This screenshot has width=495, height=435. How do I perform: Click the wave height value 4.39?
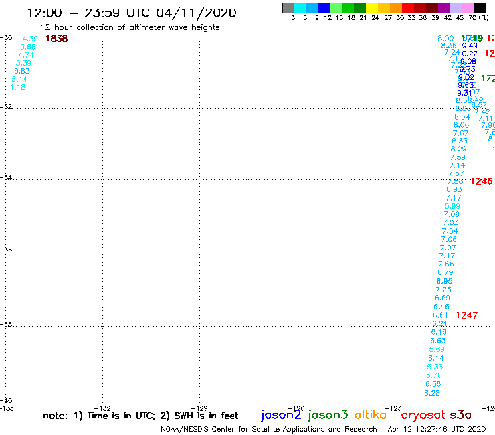point(30,39)
